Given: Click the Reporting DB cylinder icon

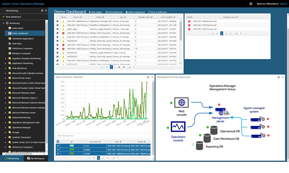Looking at the screenshot, I should (199, 146).
